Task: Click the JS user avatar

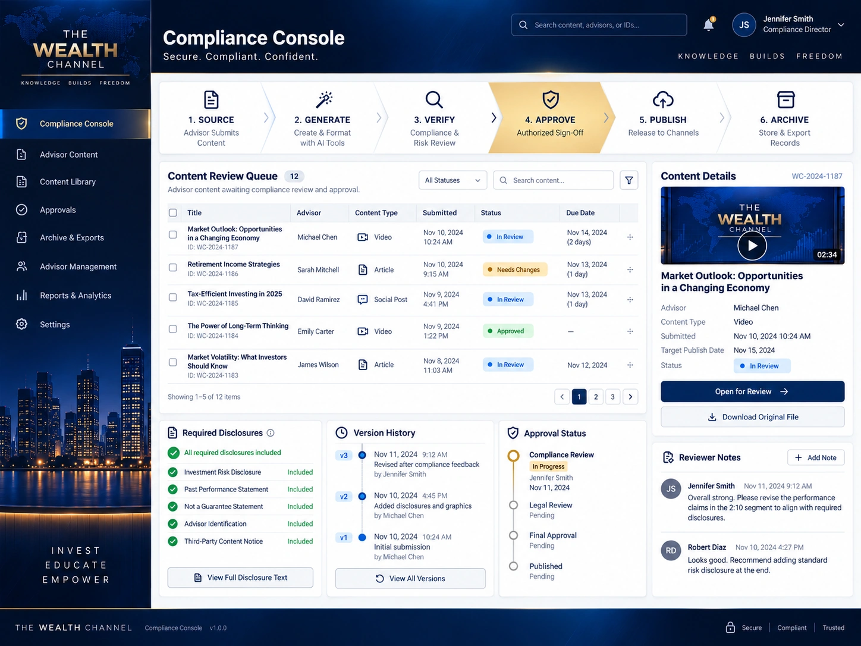Action: tap(744, 25)
